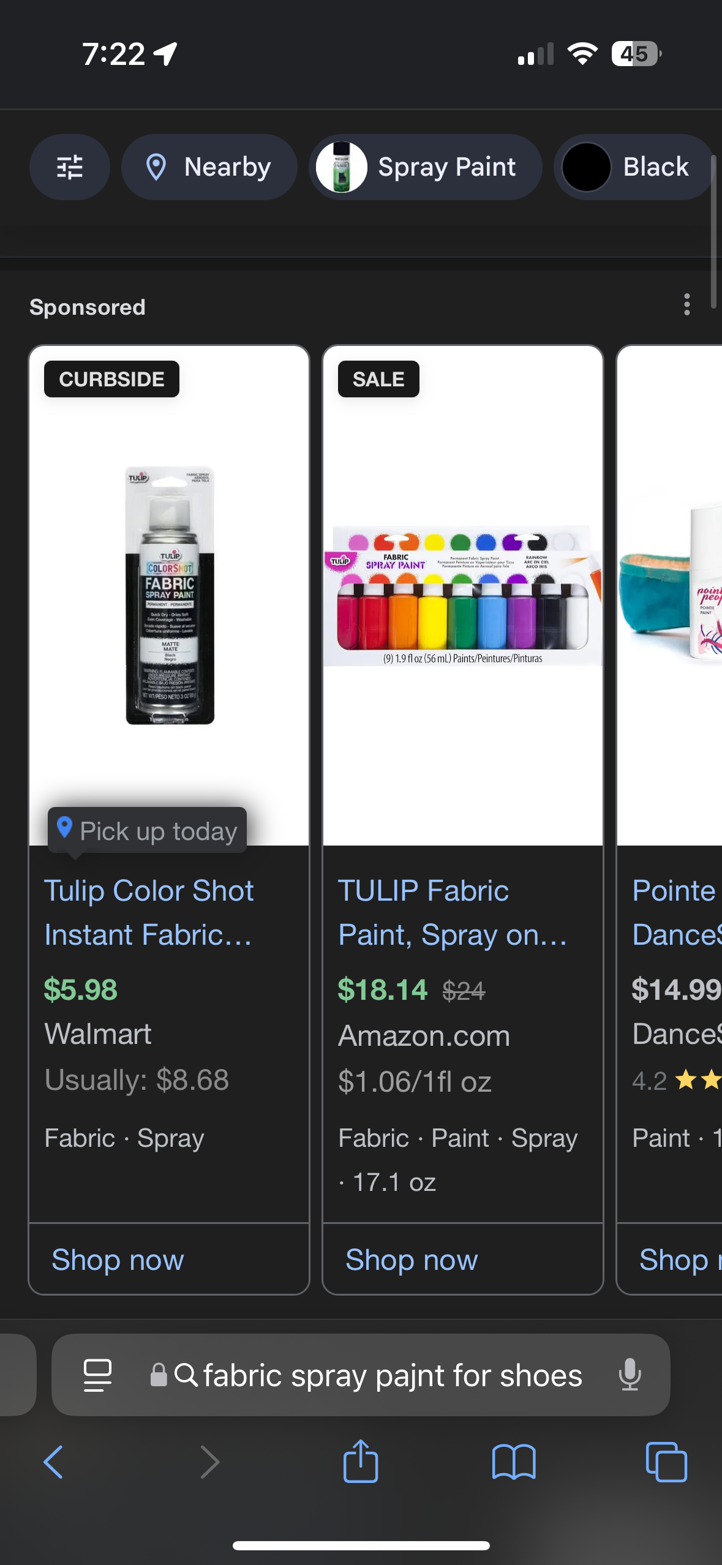Go back with Safari back arrow

(54, 1462)
